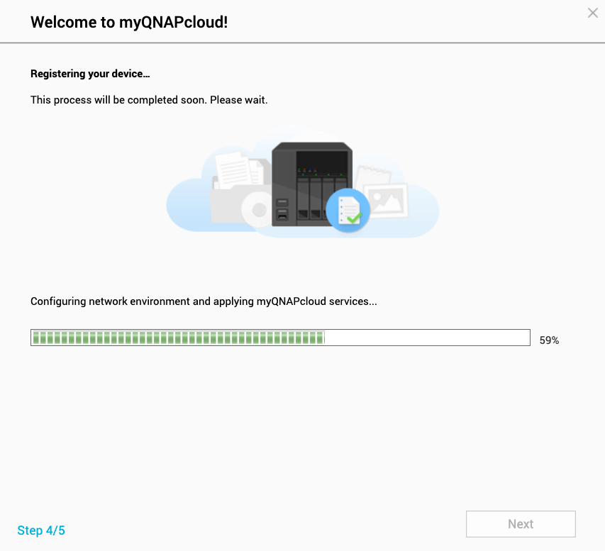Image resolution: width=605 pixels, height=551 pixels.
Task: Close the myQNAPcloud welcome dialog
Action: pos(592,13)
